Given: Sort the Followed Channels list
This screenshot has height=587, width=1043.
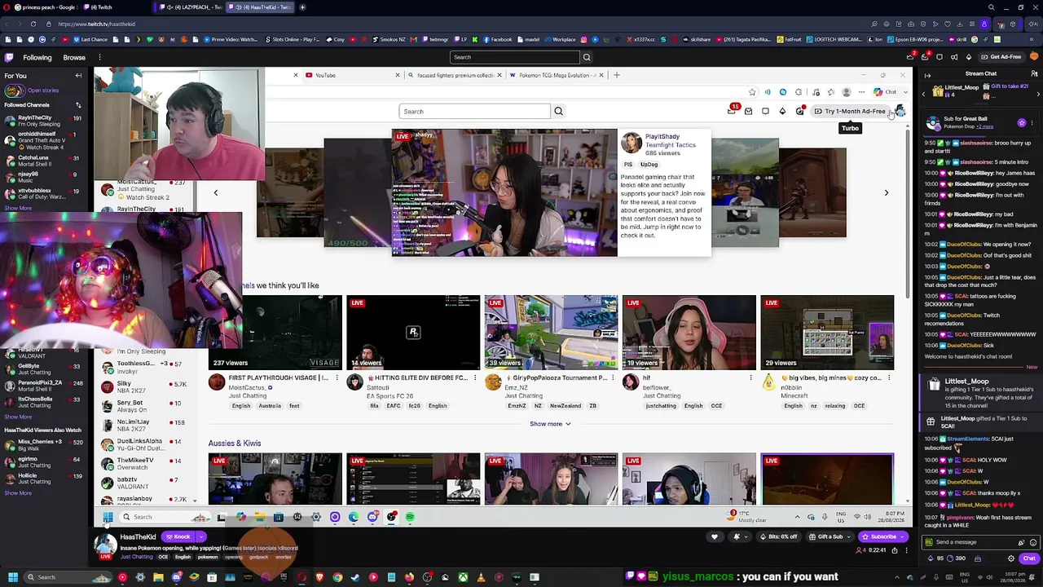Looking at the screenshot, I should click(78, 105).
